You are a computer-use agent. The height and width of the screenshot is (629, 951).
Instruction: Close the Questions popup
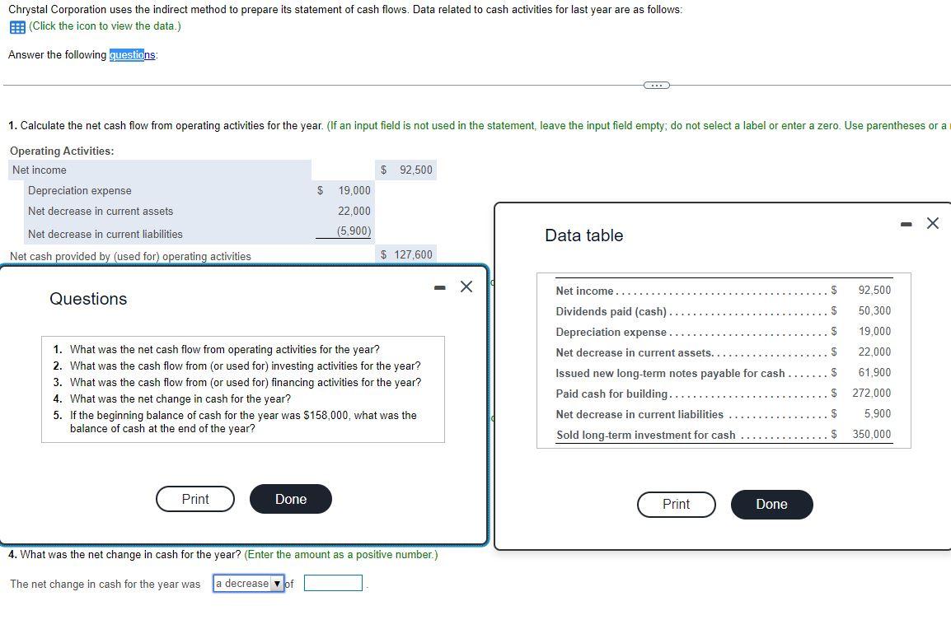tap(466, 287)
